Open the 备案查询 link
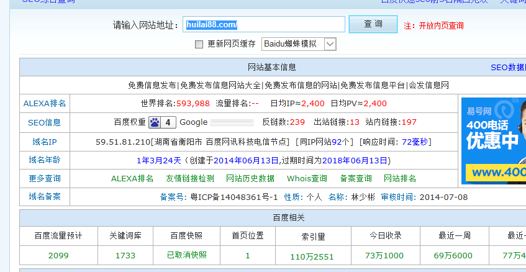The height and width of the screenshot is (272, 526). click(356, 178)
